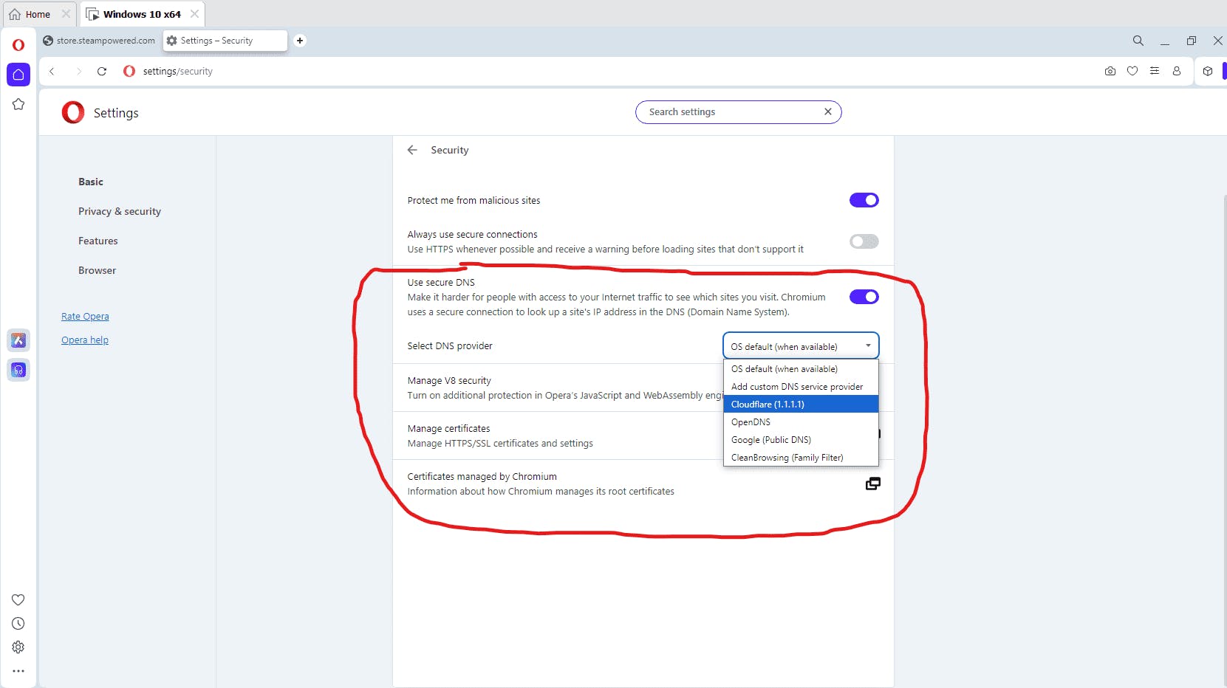
Task: Open the Opera main menu logo
Action: (18, 45)
